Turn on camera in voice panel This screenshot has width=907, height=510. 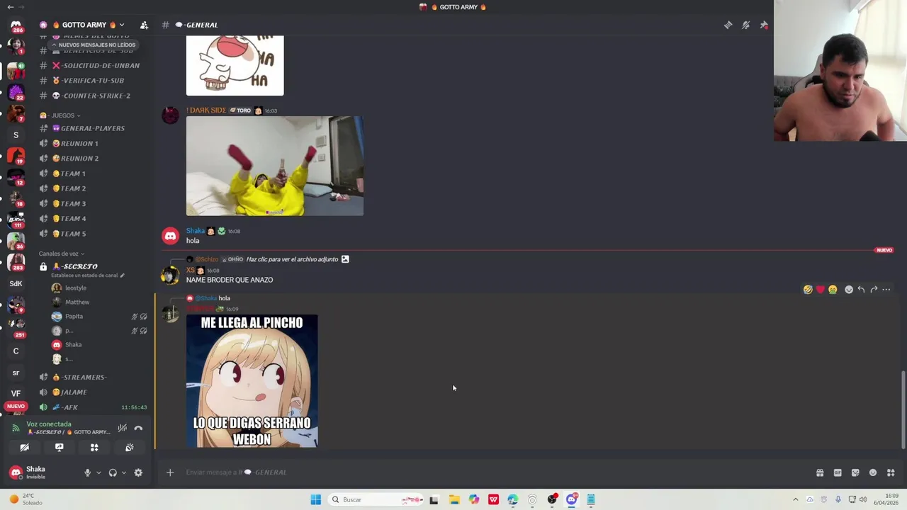pos(24,448)
